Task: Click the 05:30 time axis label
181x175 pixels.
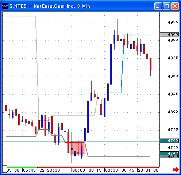Action: point(13,170)
